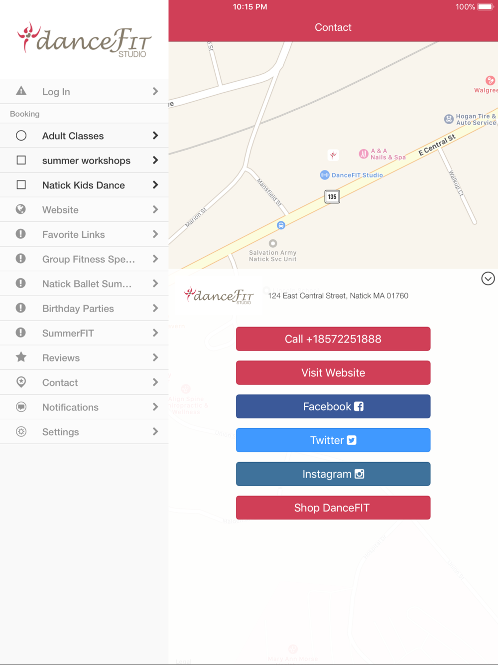Click the speech bubble icon beside Notifications

click(x=21, y=407)
